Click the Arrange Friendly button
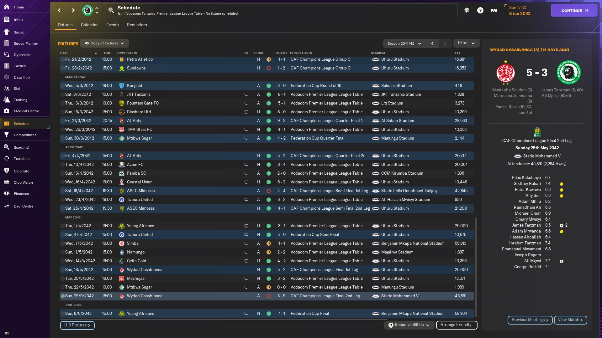Screen dimensions: 602x338 click(456, 325)
